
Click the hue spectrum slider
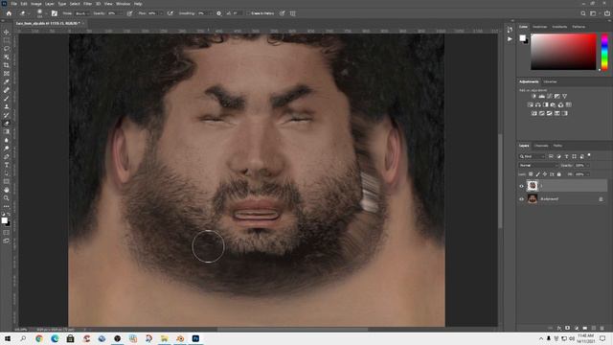pyautogui.click(x=604, y=52)
